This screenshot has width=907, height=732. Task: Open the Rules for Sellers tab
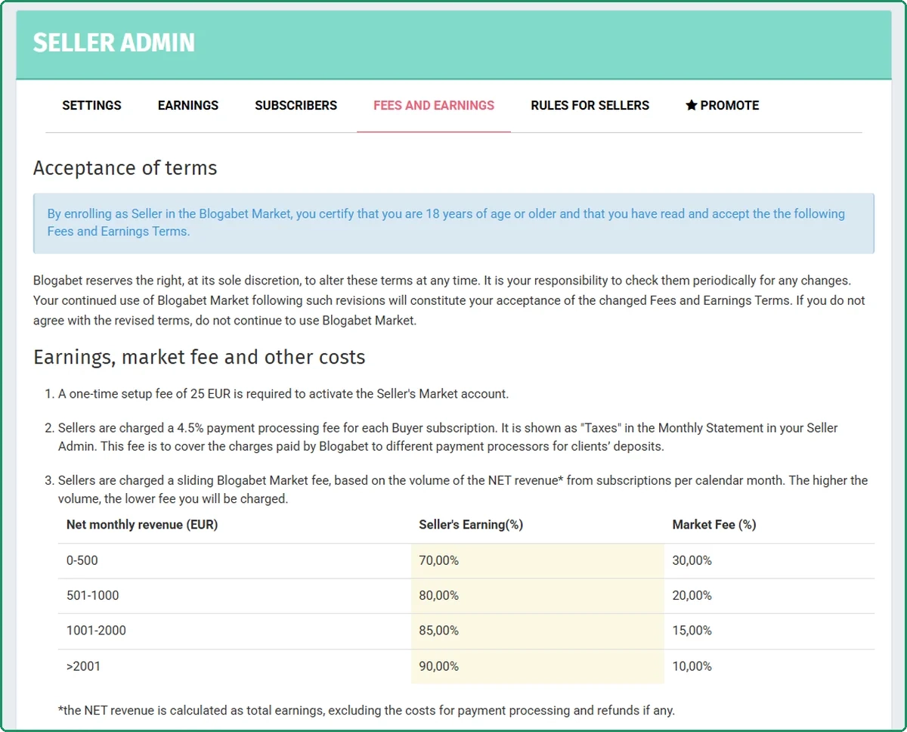click(x=590, y=106)
